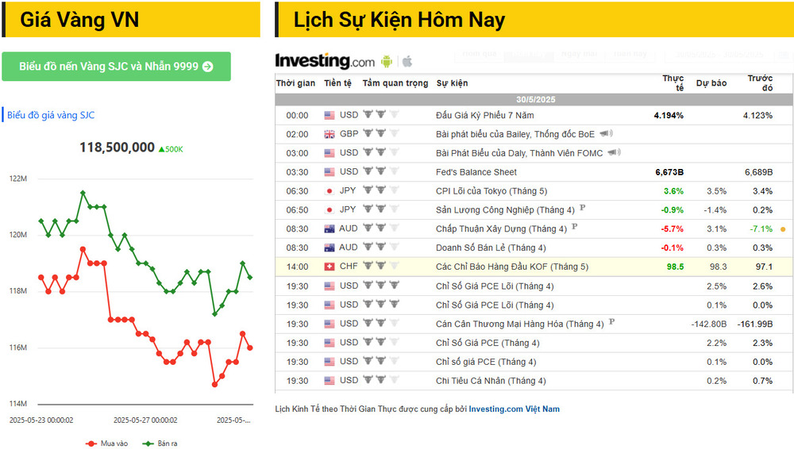The image size is (794, 449).
Task: Select the Biểu đồ giá vàng SJC tab
Action: point(51,115)
